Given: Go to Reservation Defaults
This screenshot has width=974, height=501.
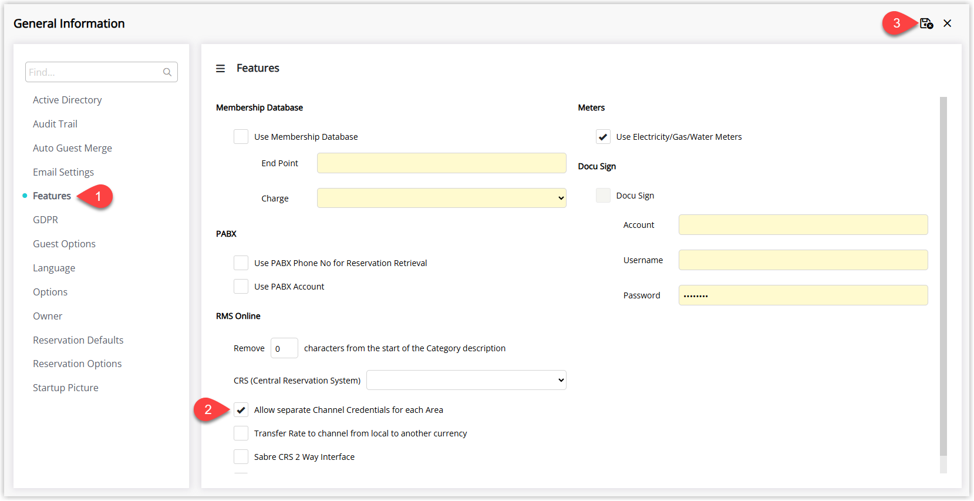Looking at the screenshot, I should pos(78,340).
